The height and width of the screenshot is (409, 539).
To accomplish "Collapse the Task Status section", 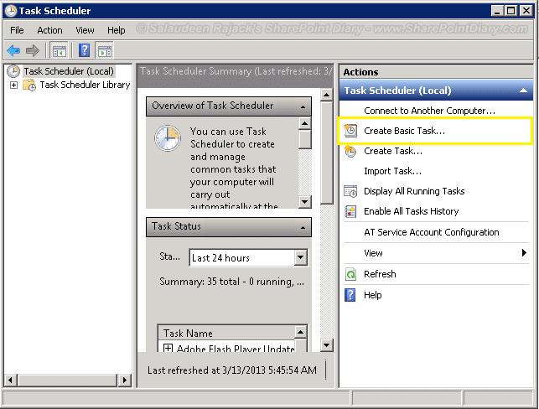I will coord(303,227).
